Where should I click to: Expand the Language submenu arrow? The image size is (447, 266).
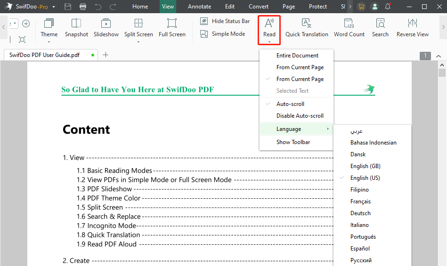pos(328,129)
